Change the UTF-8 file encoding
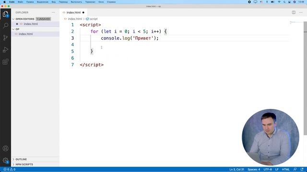Viewport: 307px width, 172px height. coord(268,170)
